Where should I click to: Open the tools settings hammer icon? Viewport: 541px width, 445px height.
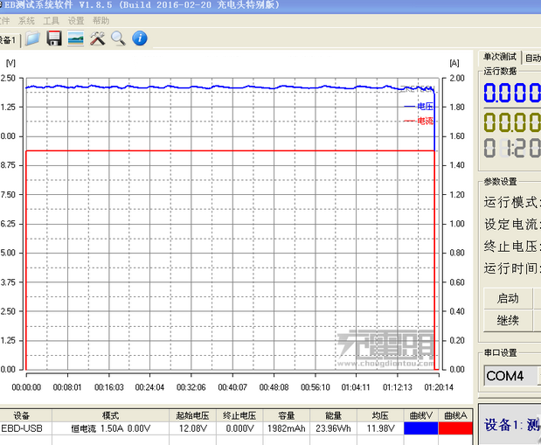pyautogui.click(x=97, y=38)
